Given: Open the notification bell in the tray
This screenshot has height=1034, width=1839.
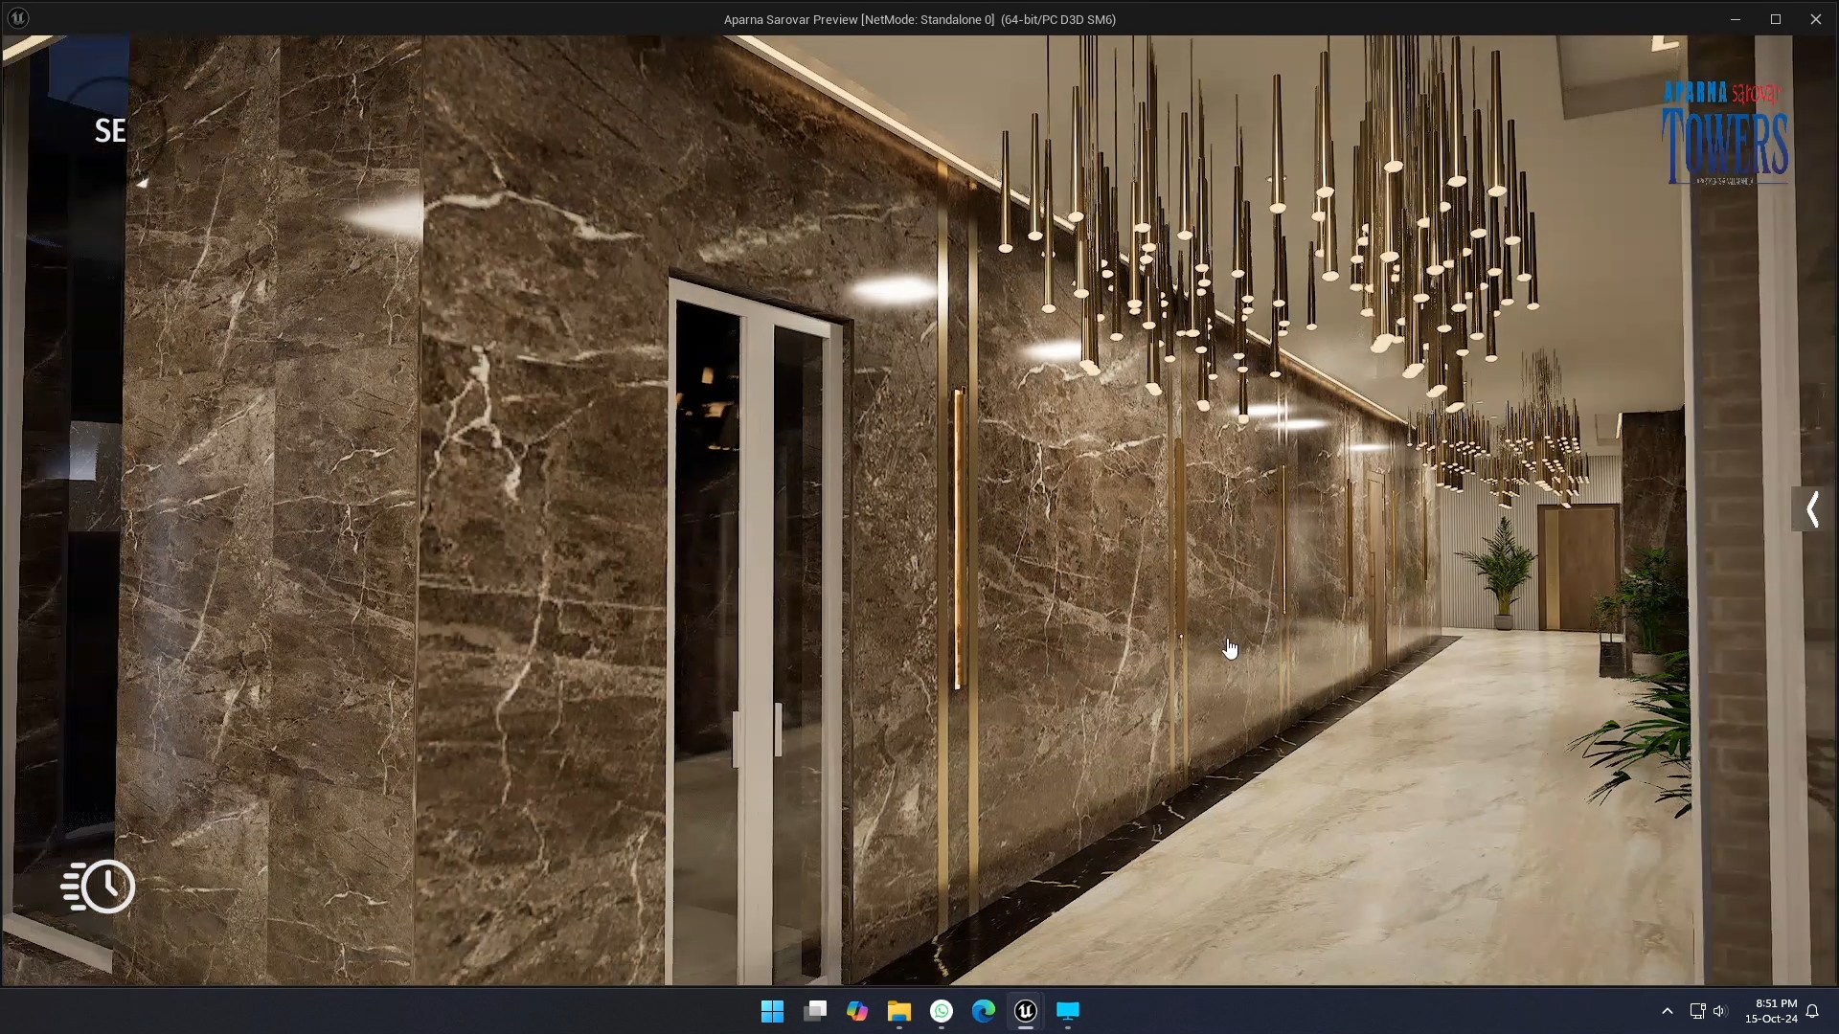Looking at the screenshot, I should [x=1813, y=1011].
